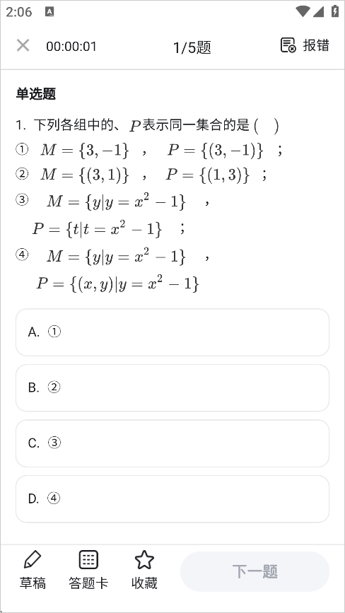345x613 pixels.
Task: Tap the wifi status bar icon
Action: click(303, 11)
